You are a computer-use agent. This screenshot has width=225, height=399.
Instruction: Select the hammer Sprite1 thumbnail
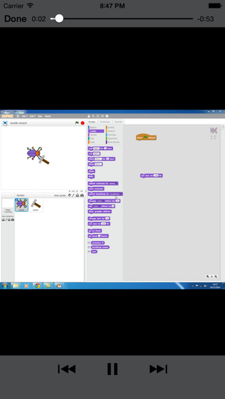click(36, 205)
